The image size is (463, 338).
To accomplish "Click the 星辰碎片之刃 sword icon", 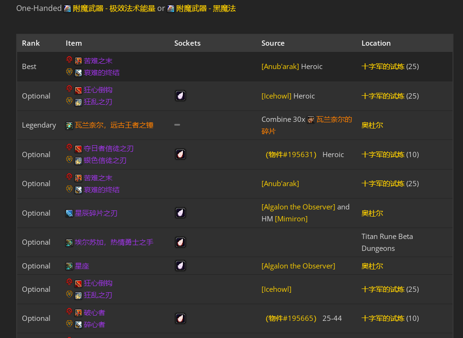I will point(69,213).
